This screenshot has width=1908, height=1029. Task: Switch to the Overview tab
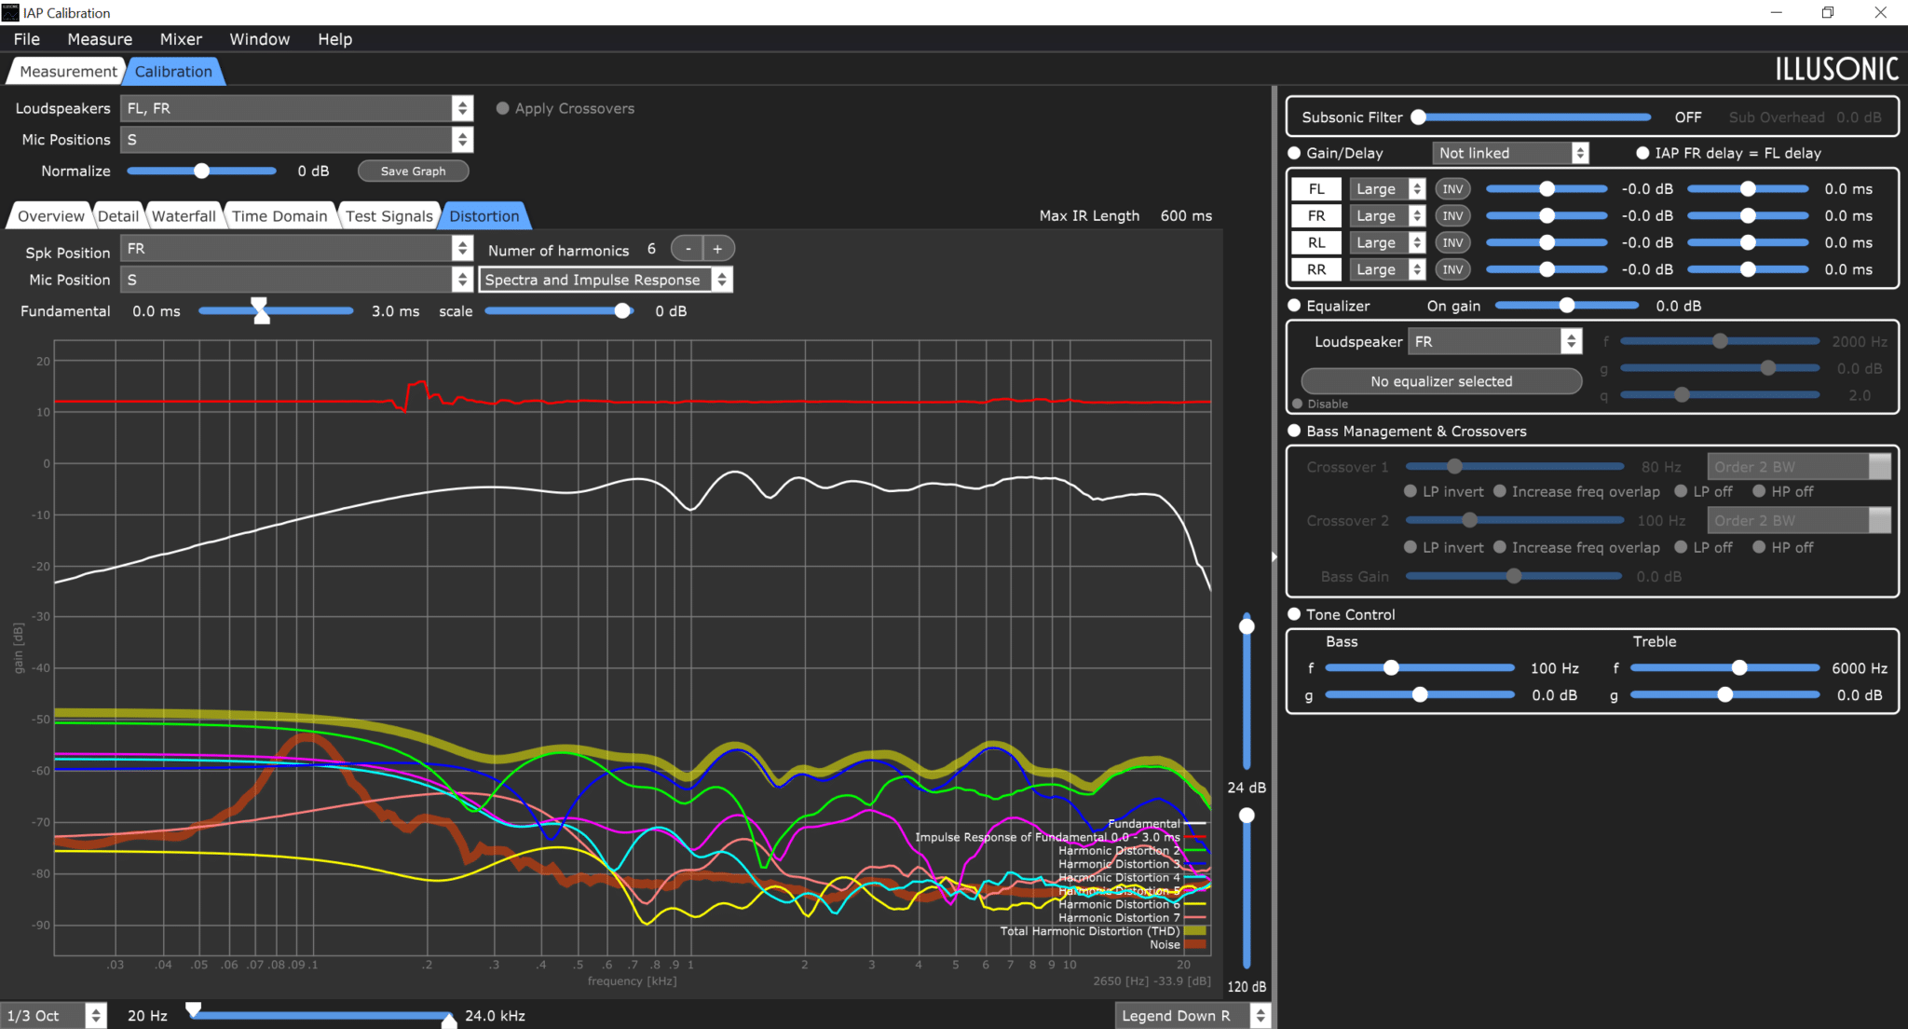tap(50, 216)
